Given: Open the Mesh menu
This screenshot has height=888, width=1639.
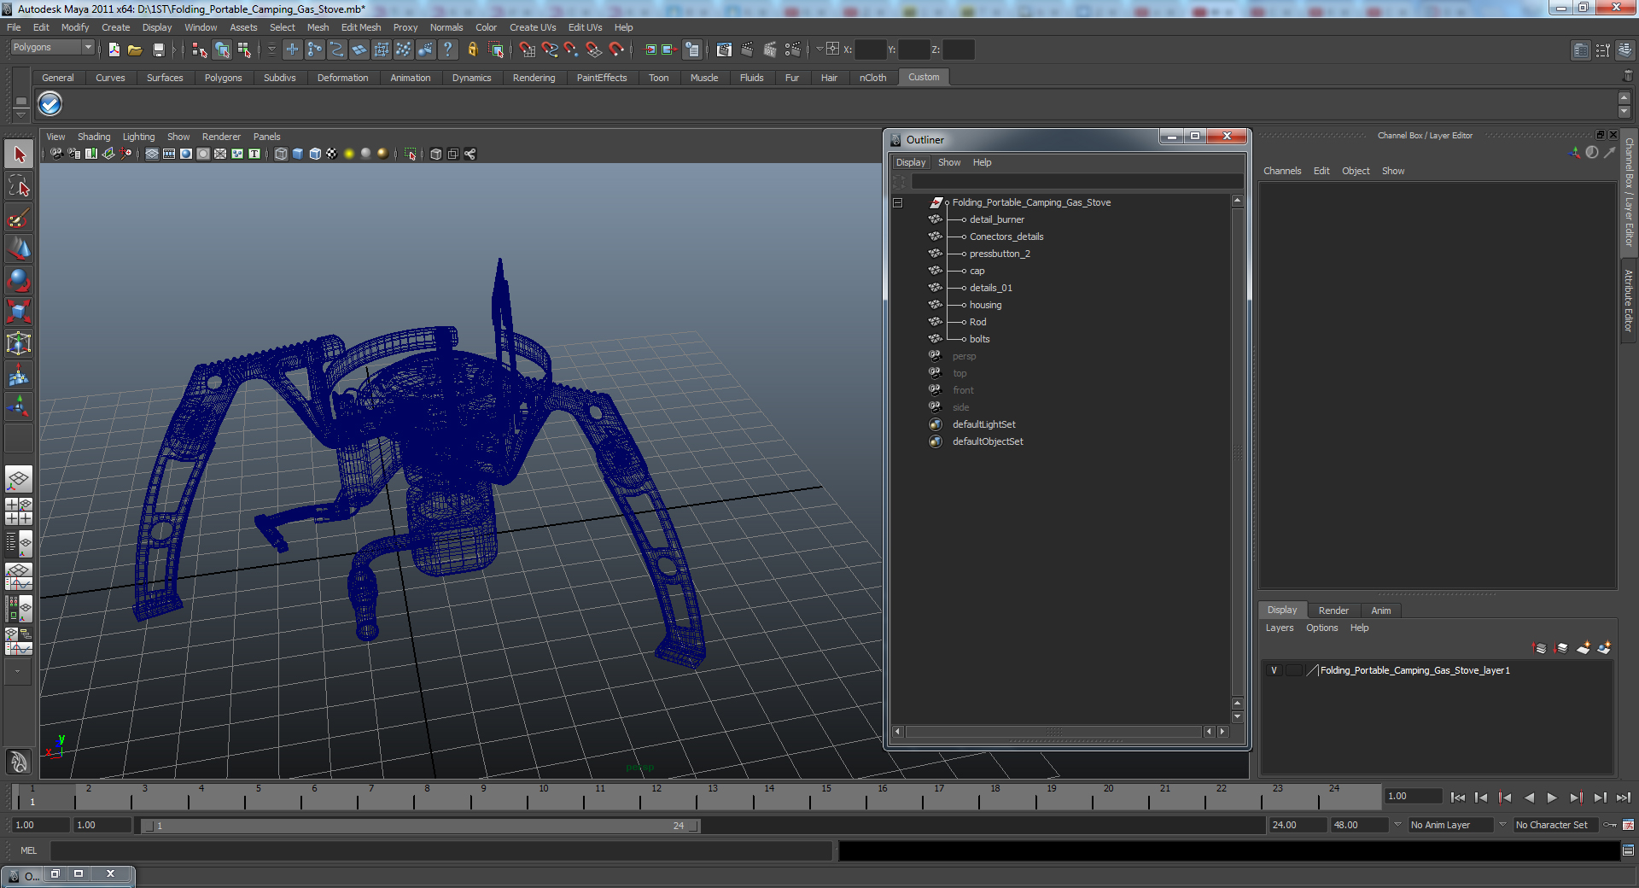Looking at the screenshot, I should (318, 27).
